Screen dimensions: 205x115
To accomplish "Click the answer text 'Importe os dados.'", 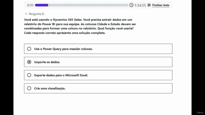I will click(x=47, y=62).
